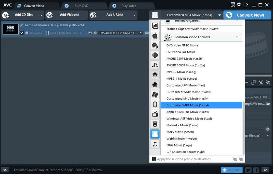Choose the PlayStation device category icon
273x174 pixels.
coord(155,65)
